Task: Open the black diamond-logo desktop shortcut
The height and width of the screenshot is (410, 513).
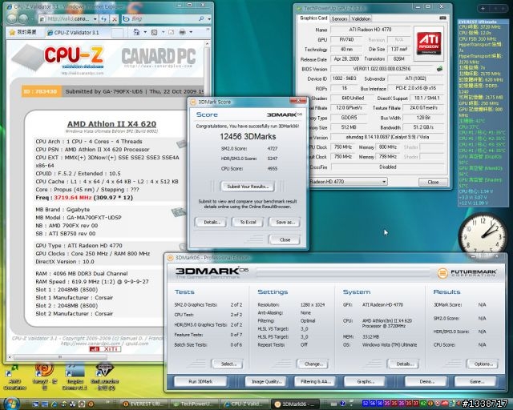Action: pyautogui.click(x=104, y=378)
